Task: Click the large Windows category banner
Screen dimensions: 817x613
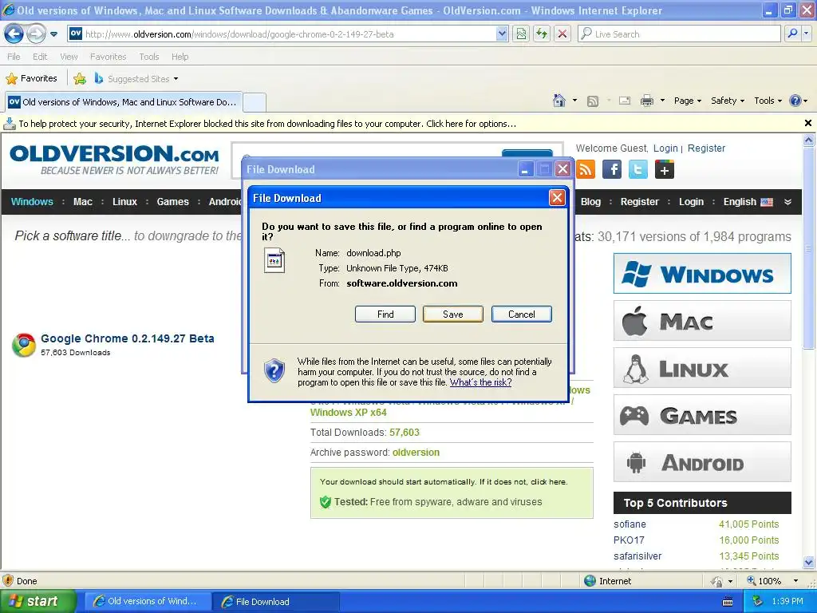Action: click(702, 274)
